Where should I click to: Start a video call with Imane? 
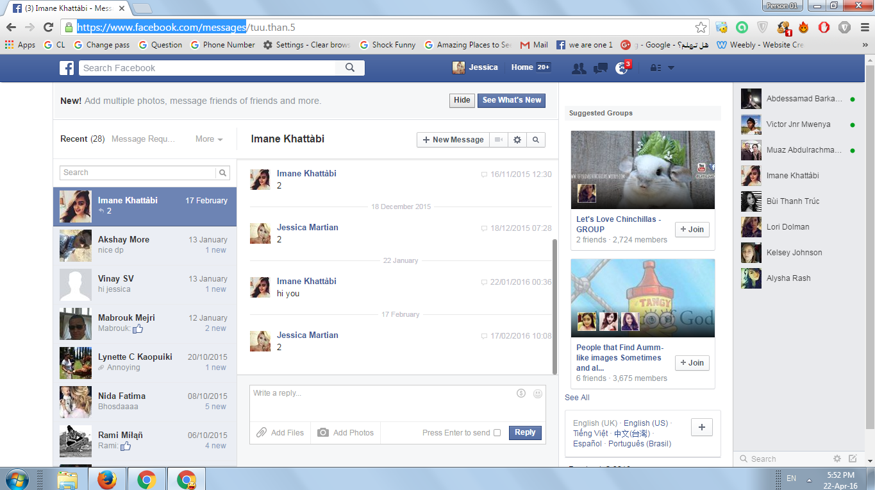click(x=498, y=140)
